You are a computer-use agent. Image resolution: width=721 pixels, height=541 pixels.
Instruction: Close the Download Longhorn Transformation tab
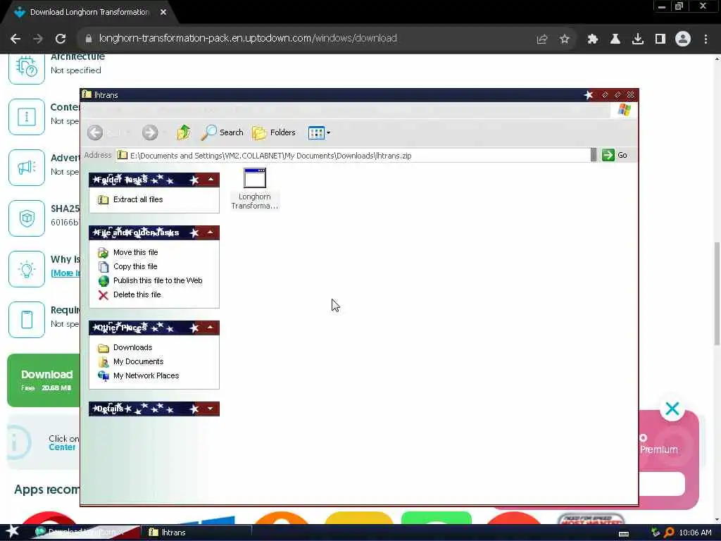163,12
